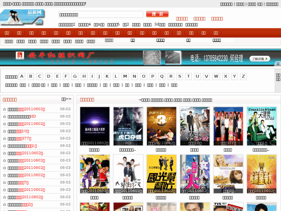Click the TV icon beside the HD entry

point(5,117)
